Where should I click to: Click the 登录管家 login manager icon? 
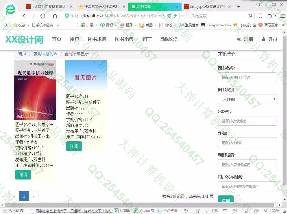189,25
